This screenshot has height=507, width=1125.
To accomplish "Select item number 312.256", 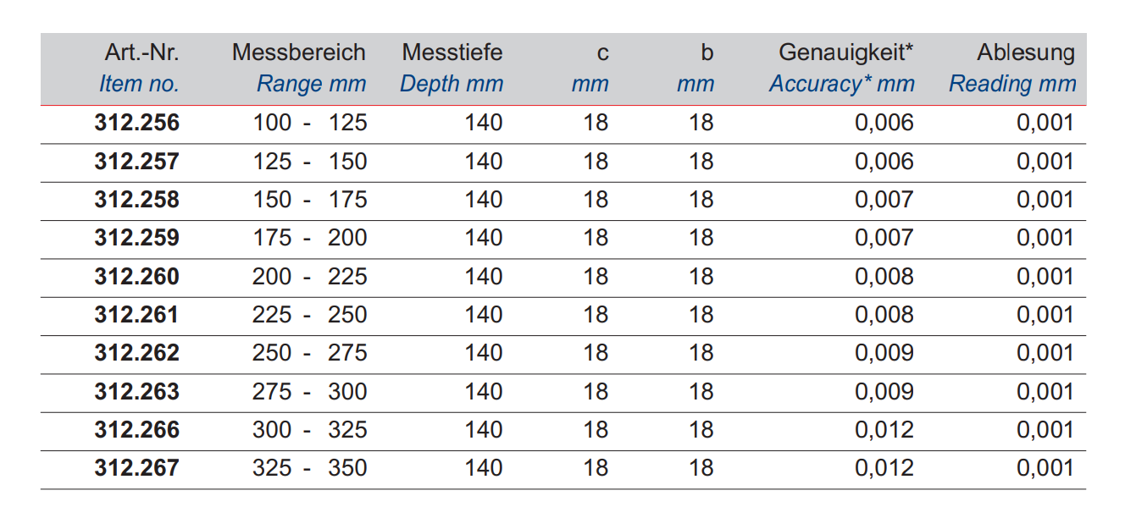I will click(137, 124).
